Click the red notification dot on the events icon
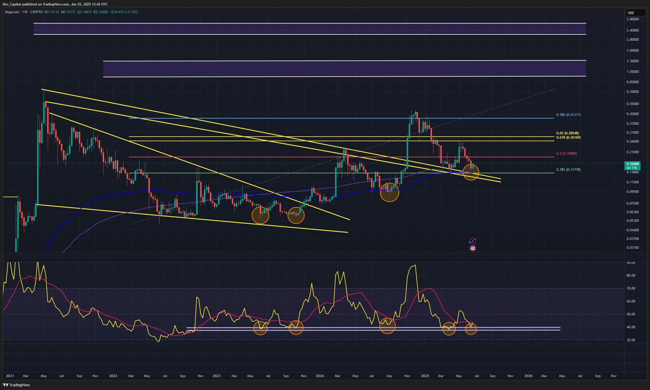 pos(475,239)
